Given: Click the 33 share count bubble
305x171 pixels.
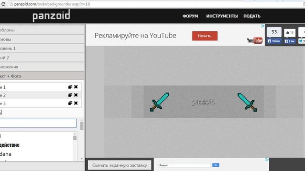Looking at the screenshot, I should click(274, 32).
